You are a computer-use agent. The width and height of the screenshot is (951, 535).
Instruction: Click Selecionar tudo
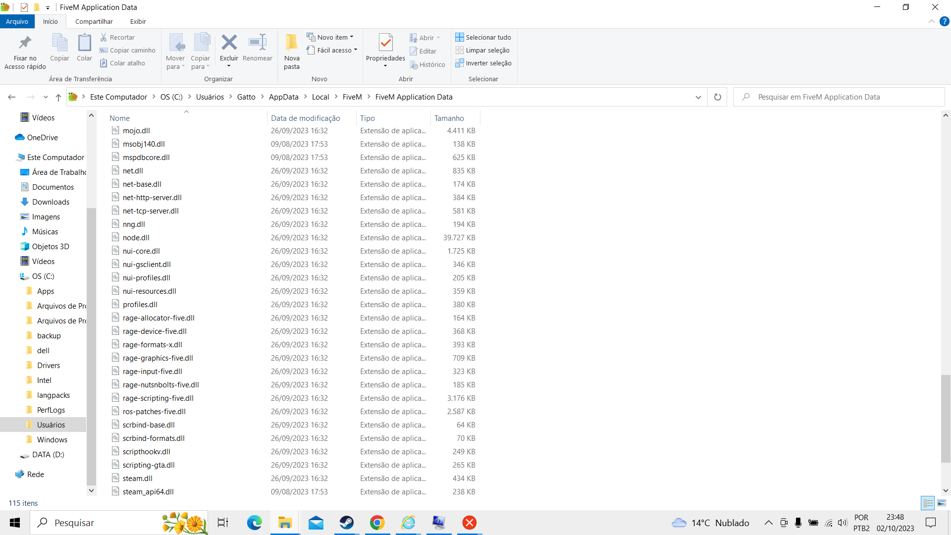coord(483,37)
